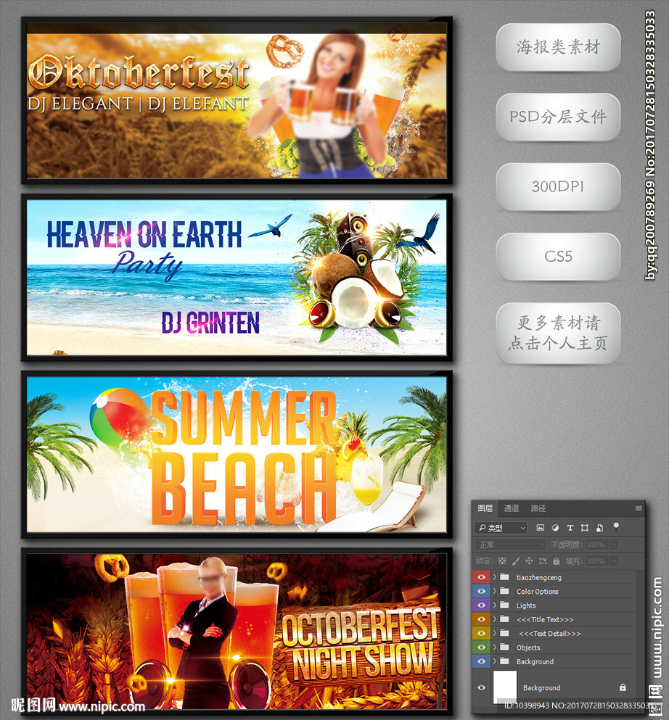Switch to the 路径 tab

pos(538,508)
